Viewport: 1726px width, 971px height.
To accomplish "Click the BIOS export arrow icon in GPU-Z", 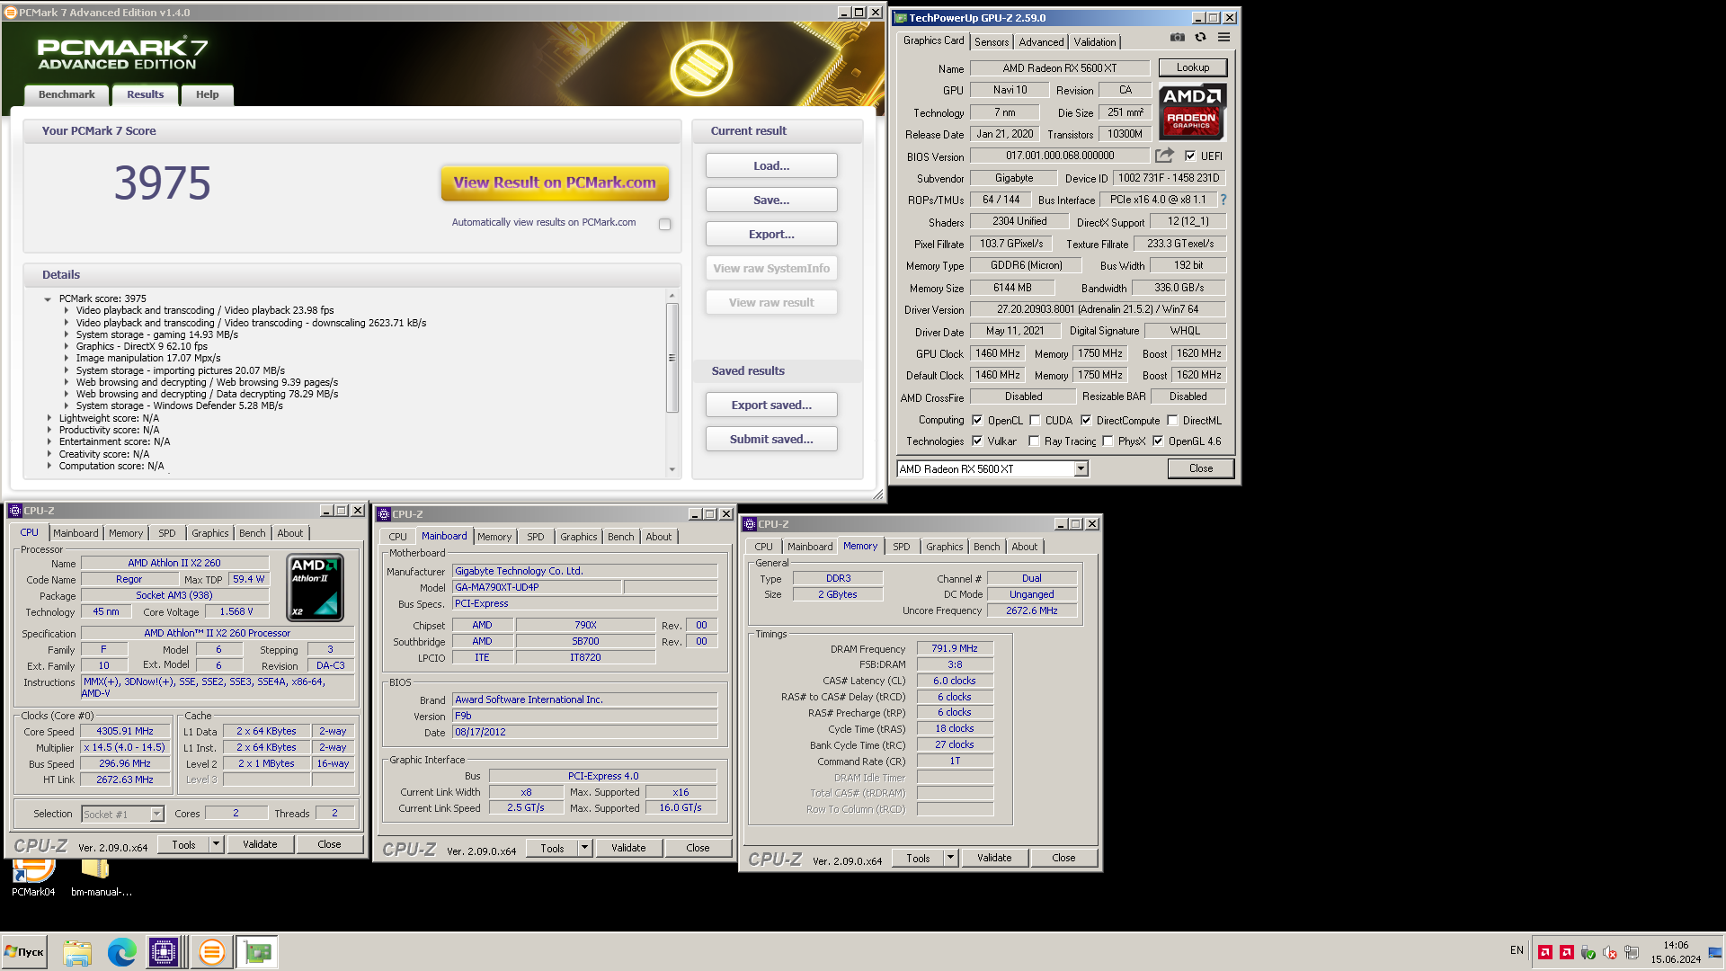I will 1164,156.
